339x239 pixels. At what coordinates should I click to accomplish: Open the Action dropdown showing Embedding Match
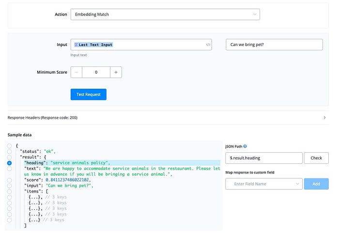[x=165, y=15]
